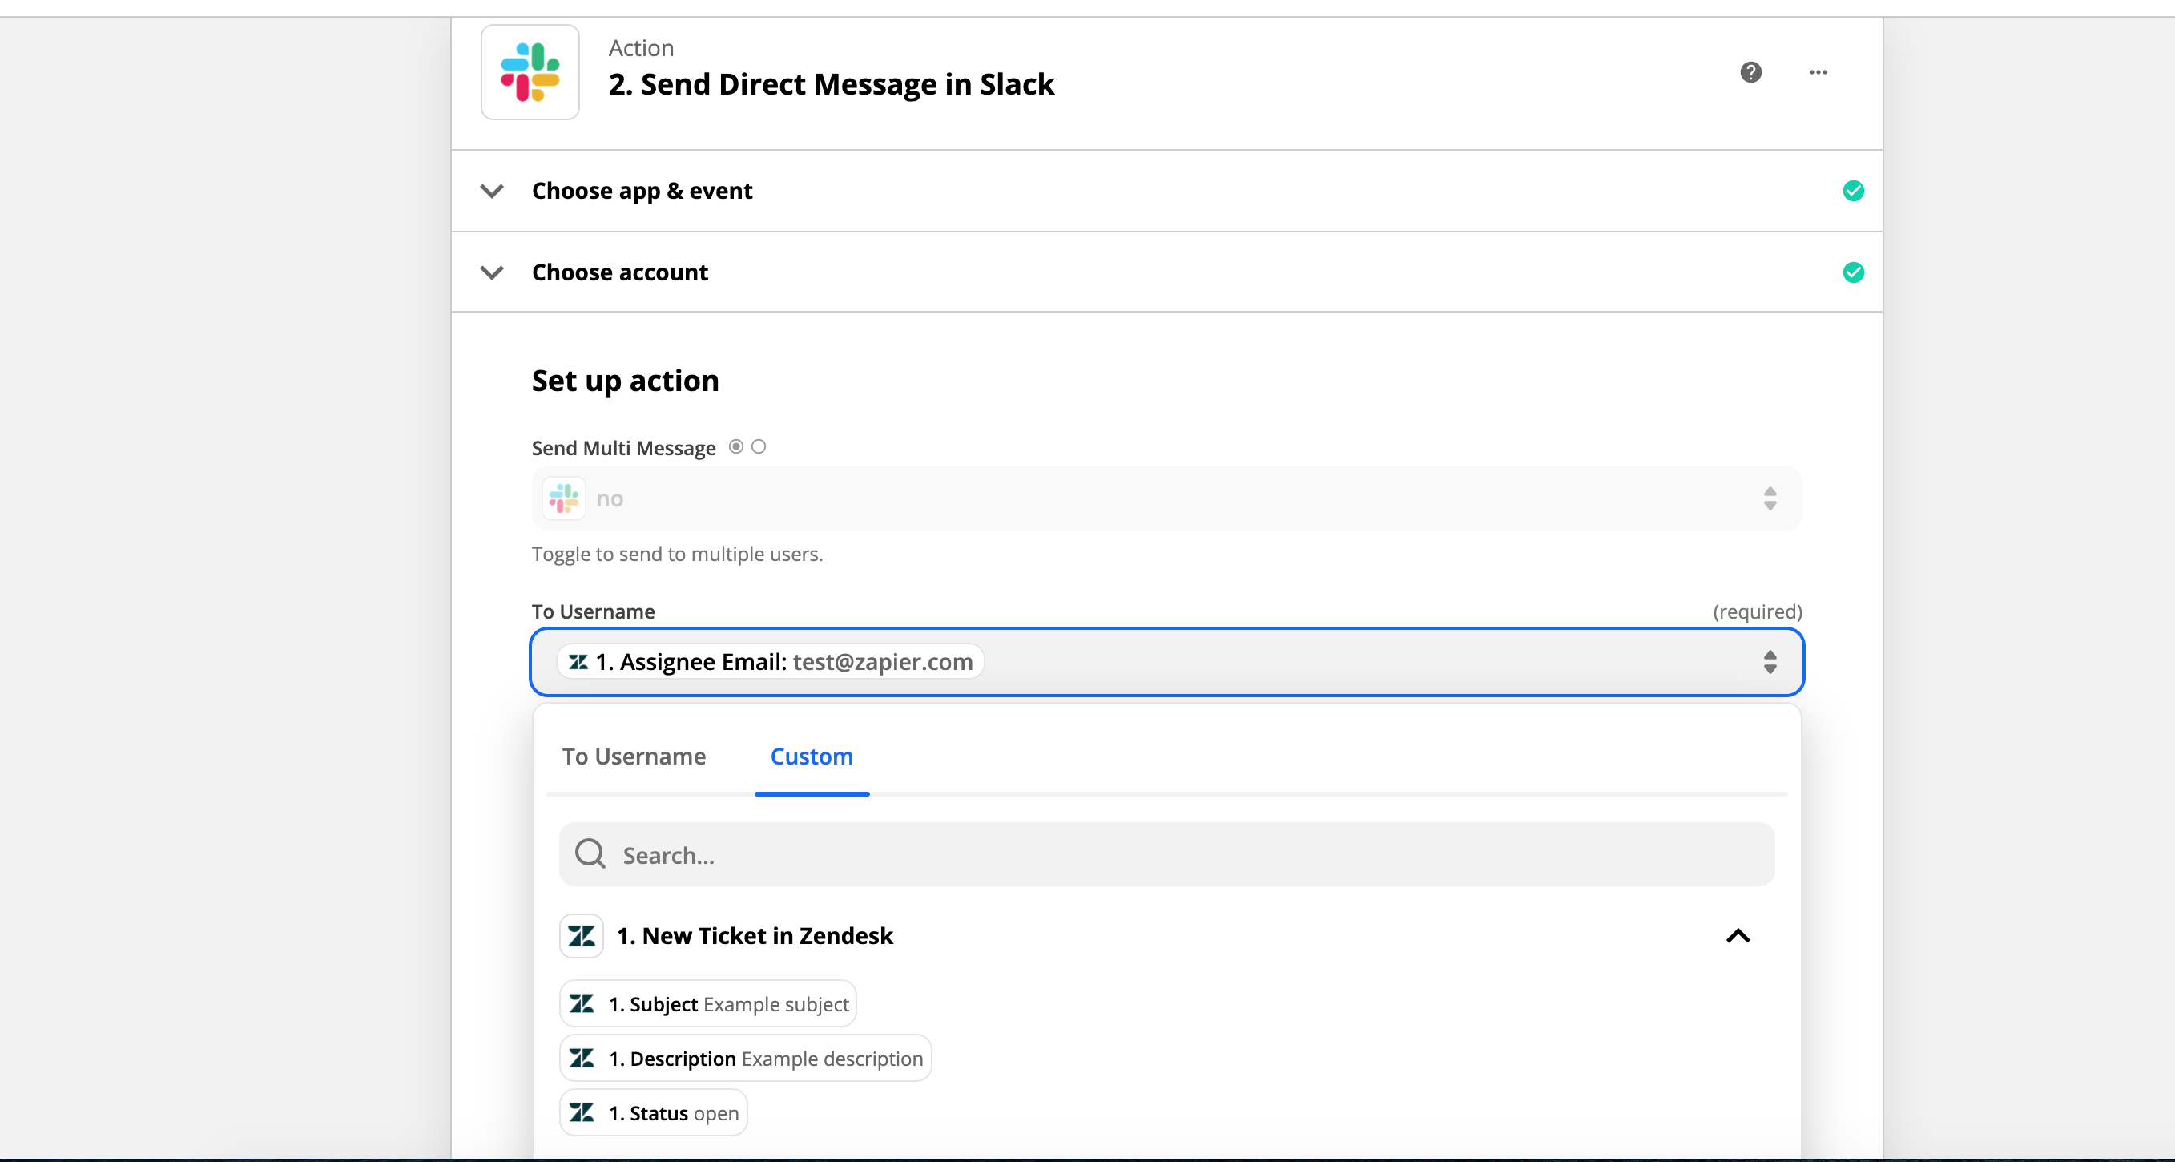Select the first Send Multi Message radio option
The width and height of the screenshot is (2175, 1162).
pos(735,446)
